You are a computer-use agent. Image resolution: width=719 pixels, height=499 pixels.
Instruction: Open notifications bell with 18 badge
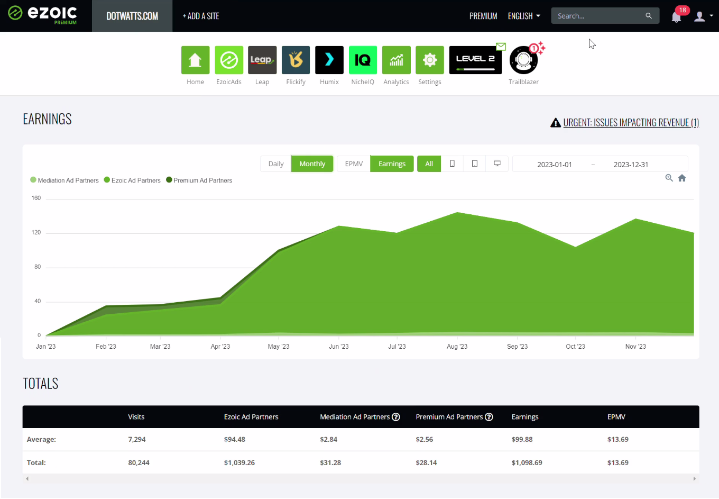pos(676,17)
